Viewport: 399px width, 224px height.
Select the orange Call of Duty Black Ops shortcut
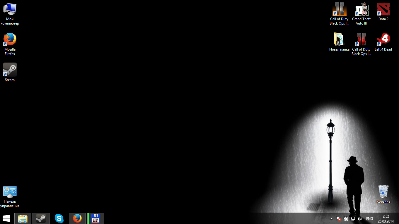pyautogui.click(x=339, y=14)
